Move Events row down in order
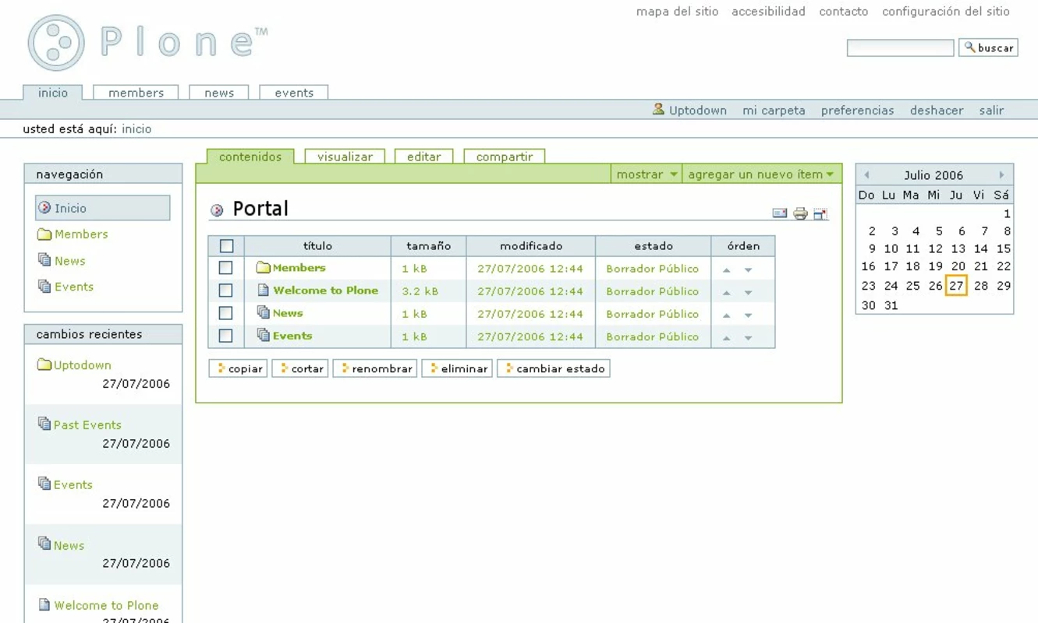 748,338
